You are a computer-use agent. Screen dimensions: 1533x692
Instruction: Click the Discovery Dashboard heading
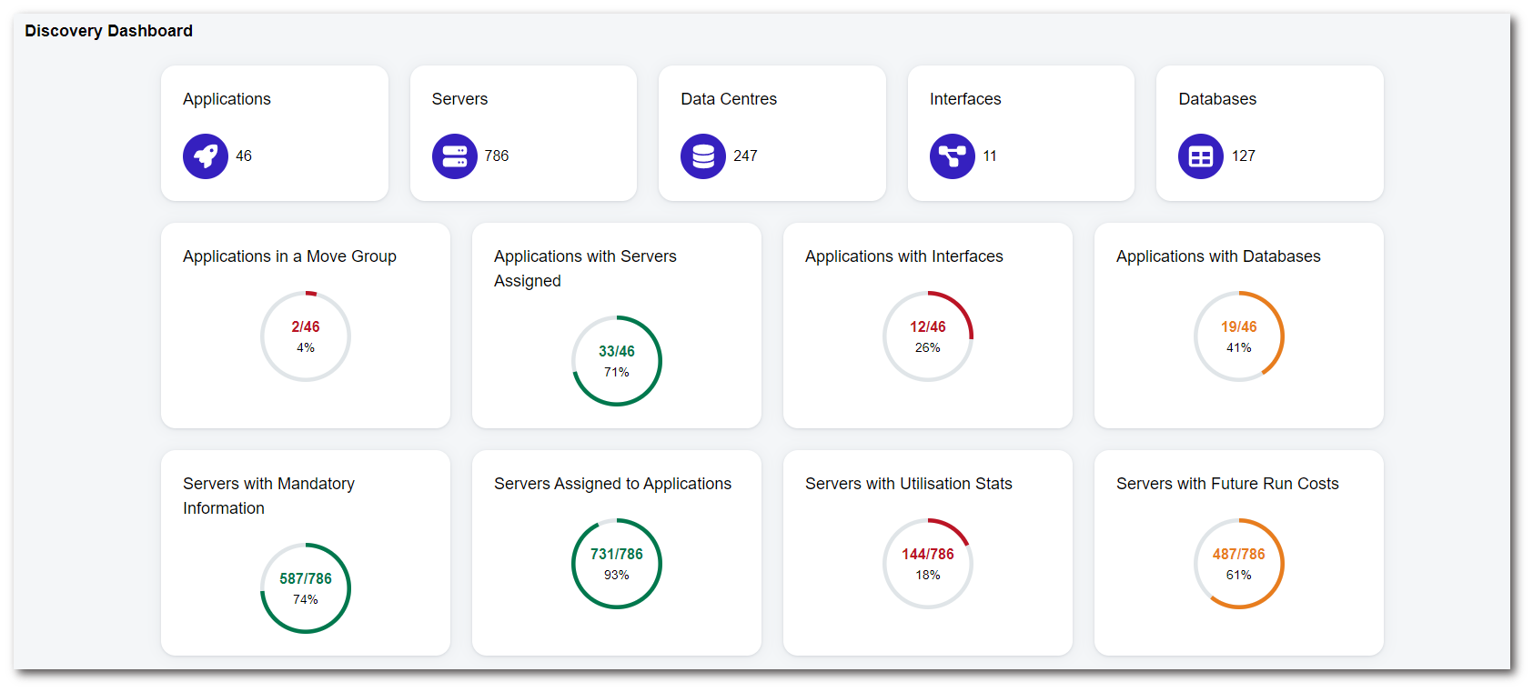(108, 31)
